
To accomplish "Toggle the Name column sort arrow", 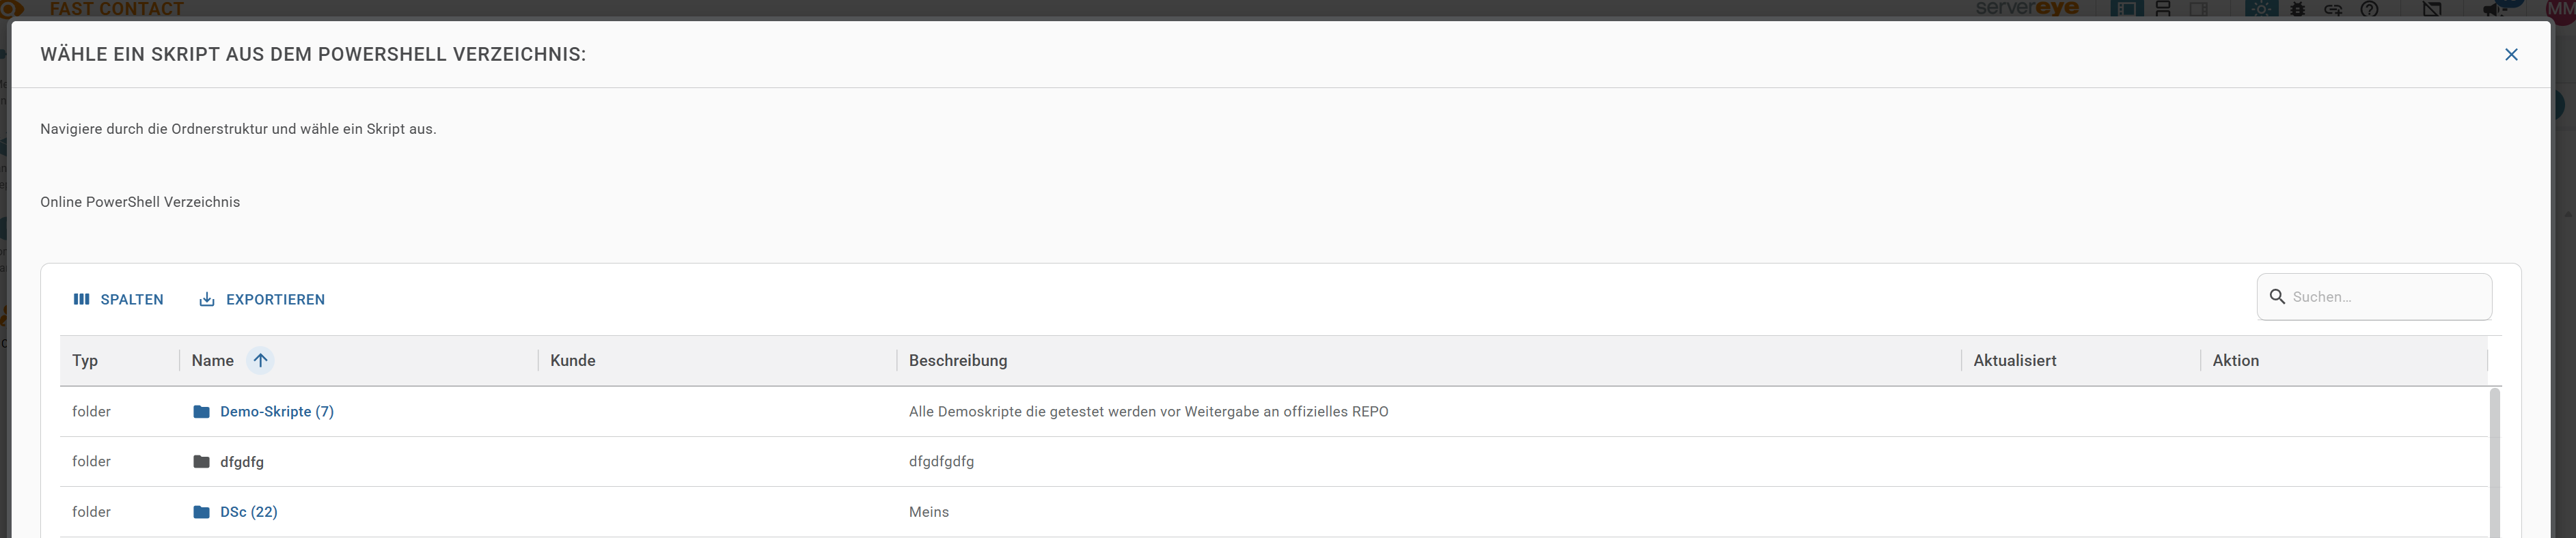I will [x=260, y=360].
